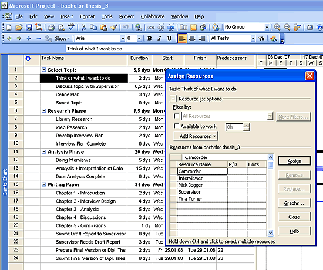This screenshot has height=270, width=323.
Task: Launch the Gantt Chart Wizard
Action: (274, 38)
